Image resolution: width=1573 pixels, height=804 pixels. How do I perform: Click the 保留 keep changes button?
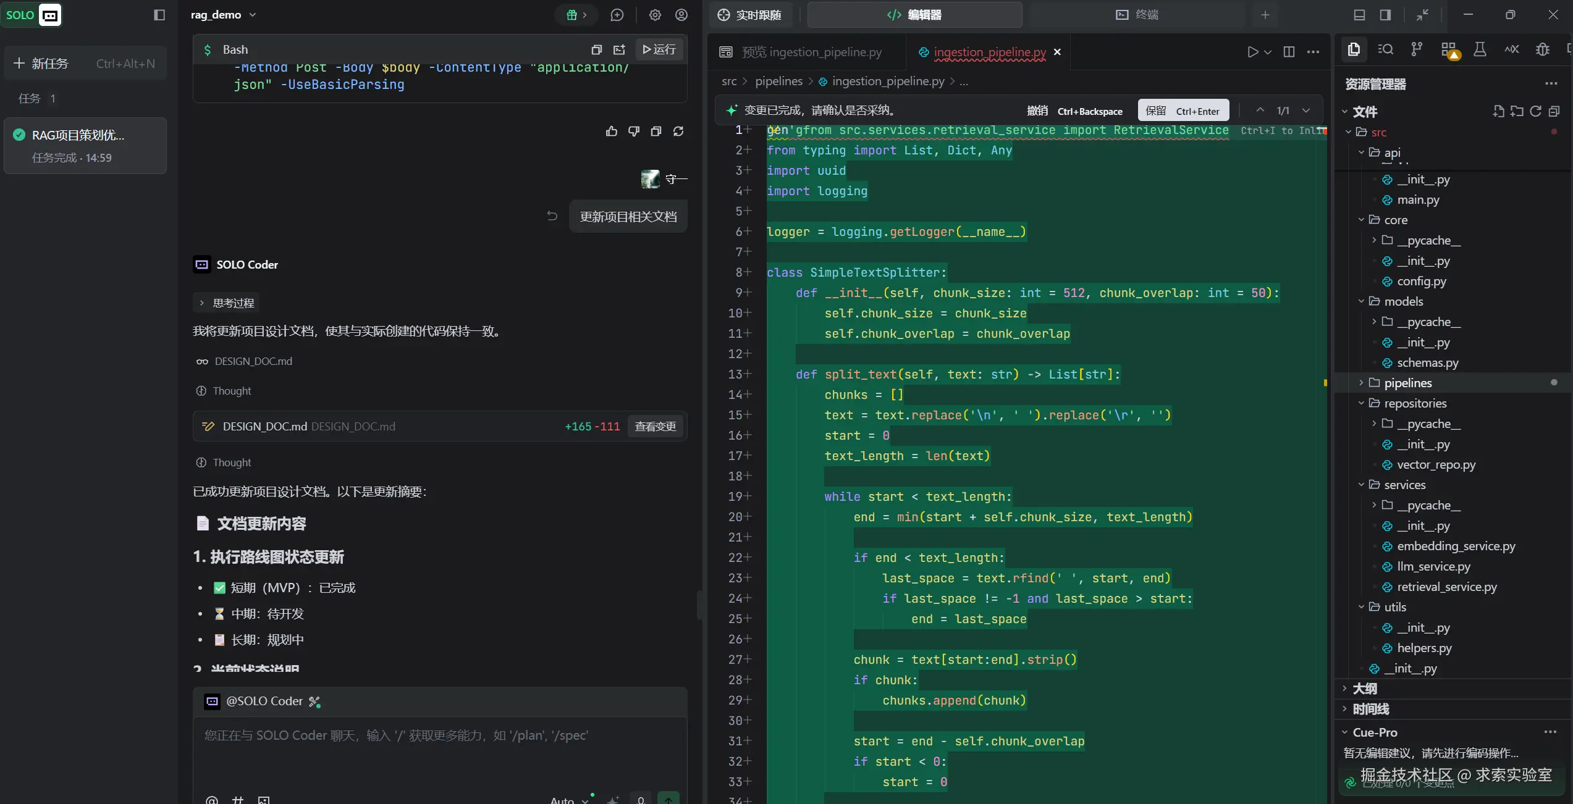[1183, 111]
